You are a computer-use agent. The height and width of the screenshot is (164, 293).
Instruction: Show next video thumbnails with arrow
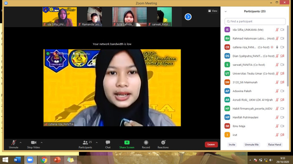click(x=188, y=17)
